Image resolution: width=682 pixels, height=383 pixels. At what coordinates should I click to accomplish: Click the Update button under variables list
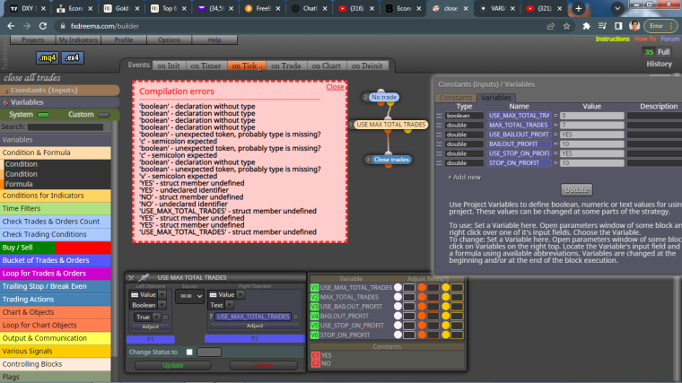[x=576, y=190]
